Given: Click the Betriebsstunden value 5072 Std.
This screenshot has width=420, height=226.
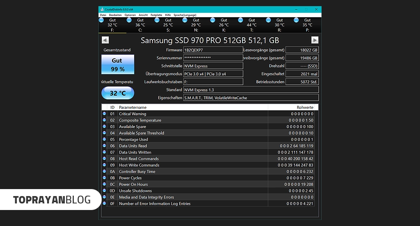Looking at the screenshot, I should coord(302,82).
